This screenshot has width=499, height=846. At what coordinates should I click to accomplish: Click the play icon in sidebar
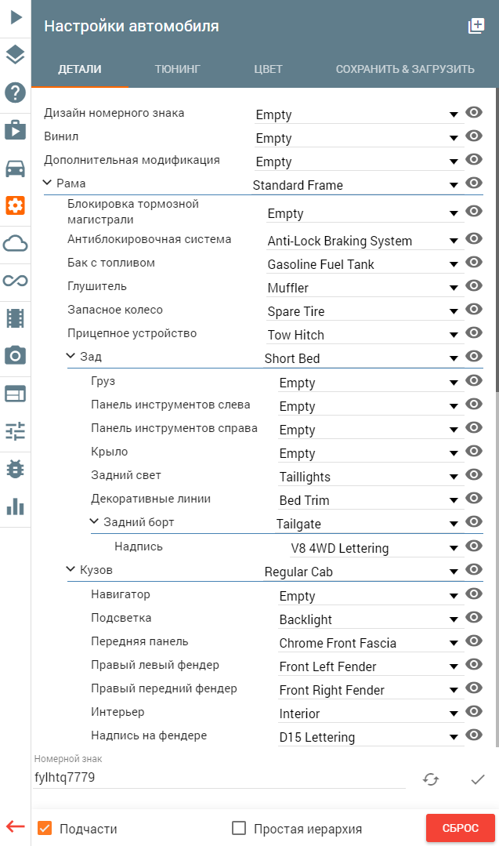pos(16,17)
